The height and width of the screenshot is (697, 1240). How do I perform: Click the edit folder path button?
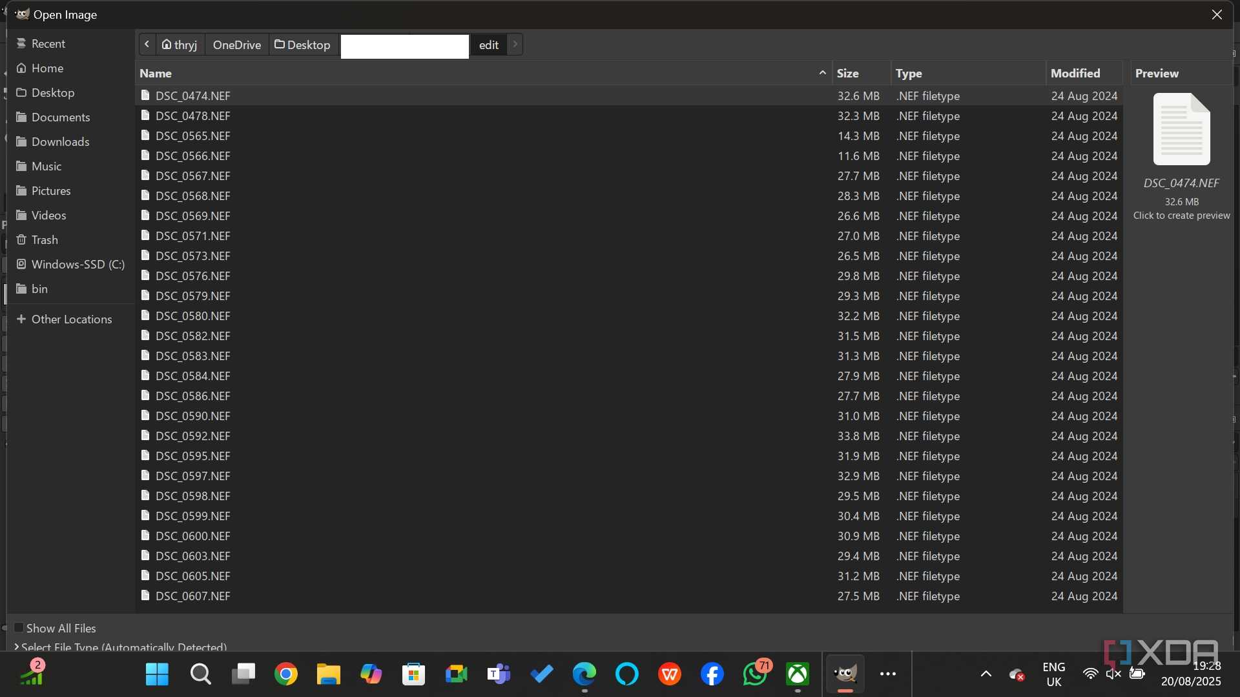point(489,45)
